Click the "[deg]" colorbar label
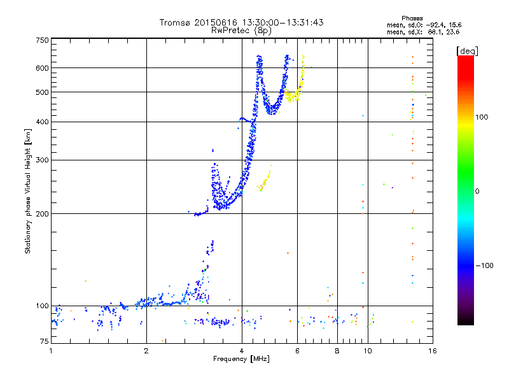This screenshot has height=382, width=509. (467, 51)
